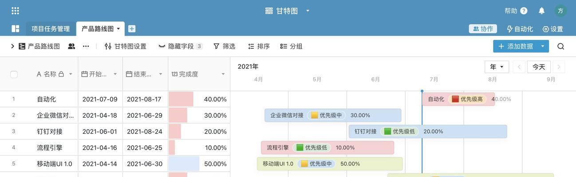Open the 排序 sort option
The image size is (576, 177).
[259, 46]
